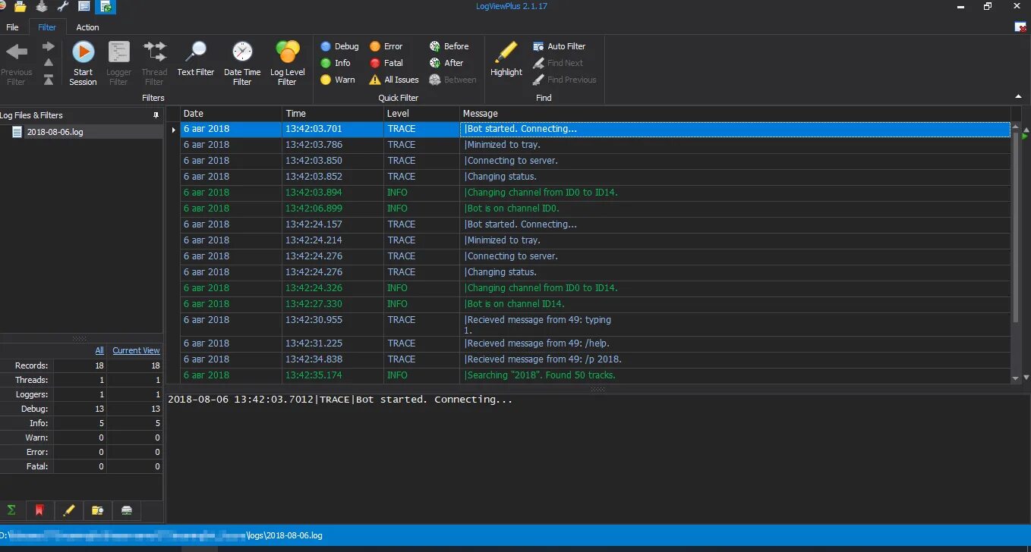Switch to the Filter ribbon tab
1031x552 pixels.
pos(47,27)
